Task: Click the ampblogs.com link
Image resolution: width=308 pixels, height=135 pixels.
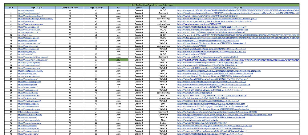Action: [29, 33]
